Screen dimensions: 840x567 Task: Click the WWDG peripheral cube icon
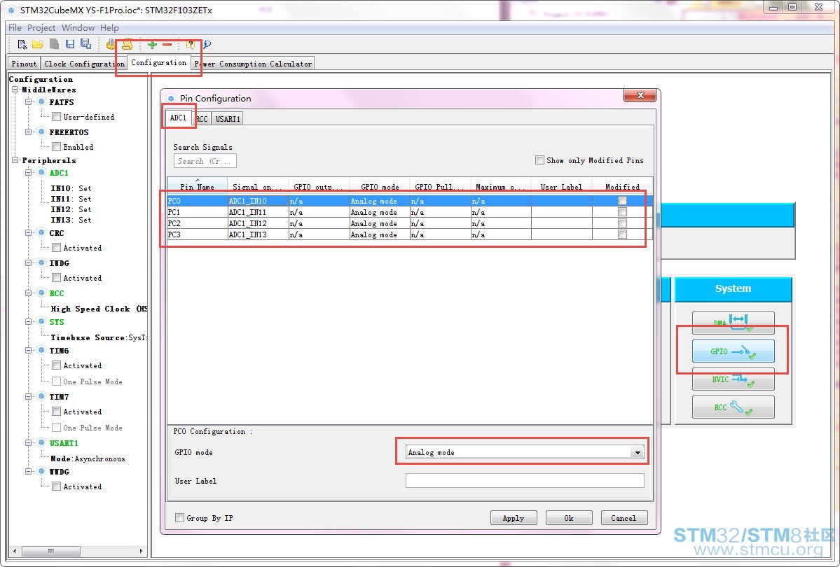click(x=41, y=472)
